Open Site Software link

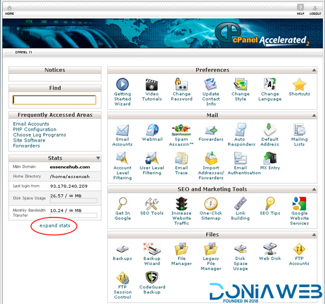point(29,140)
